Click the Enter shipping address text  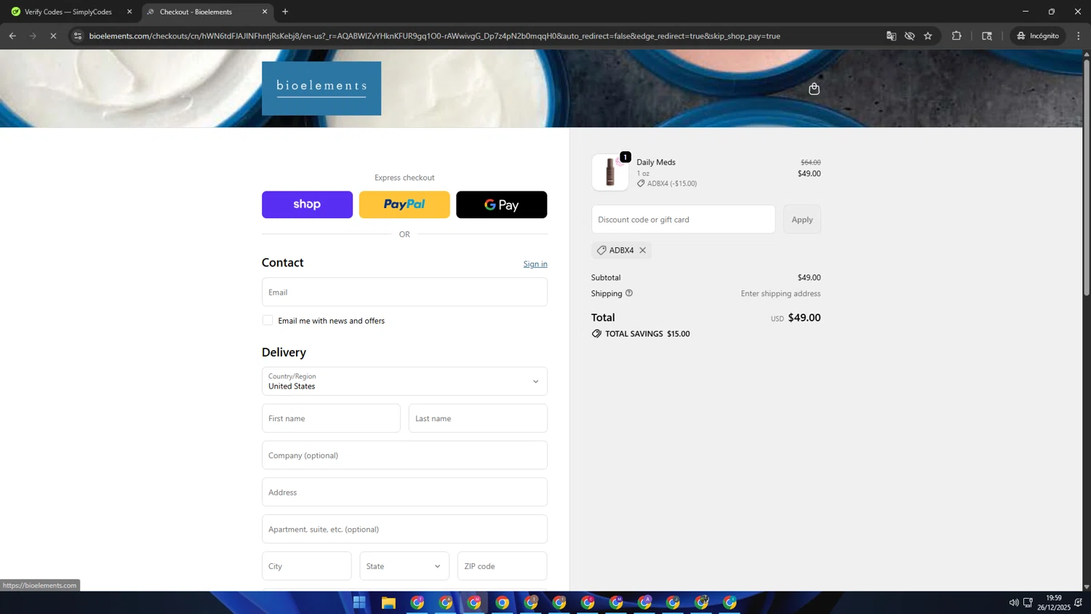[780, 294]
